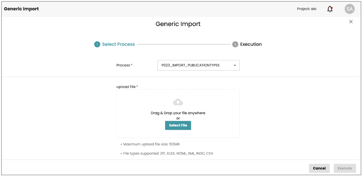363x177 pixels.
Task: Click the Project: aio label
Action: [307, 9]
